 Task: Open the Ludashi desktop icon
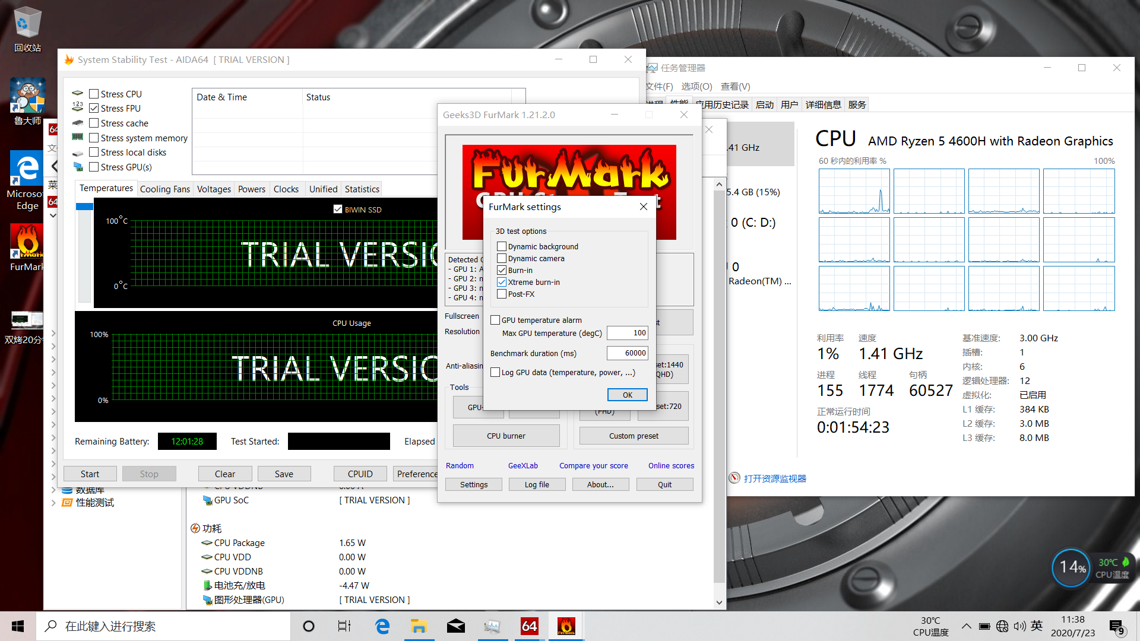[x=27, y=101]
